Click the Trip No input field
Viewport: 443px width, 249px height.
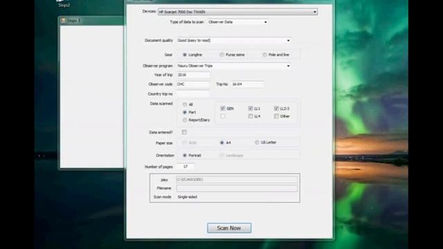click(x=248, y=84)
